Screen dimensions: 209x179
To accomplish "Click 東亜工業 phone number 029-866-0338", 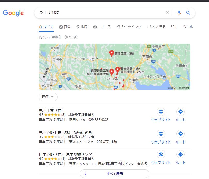I will point(98,120).
